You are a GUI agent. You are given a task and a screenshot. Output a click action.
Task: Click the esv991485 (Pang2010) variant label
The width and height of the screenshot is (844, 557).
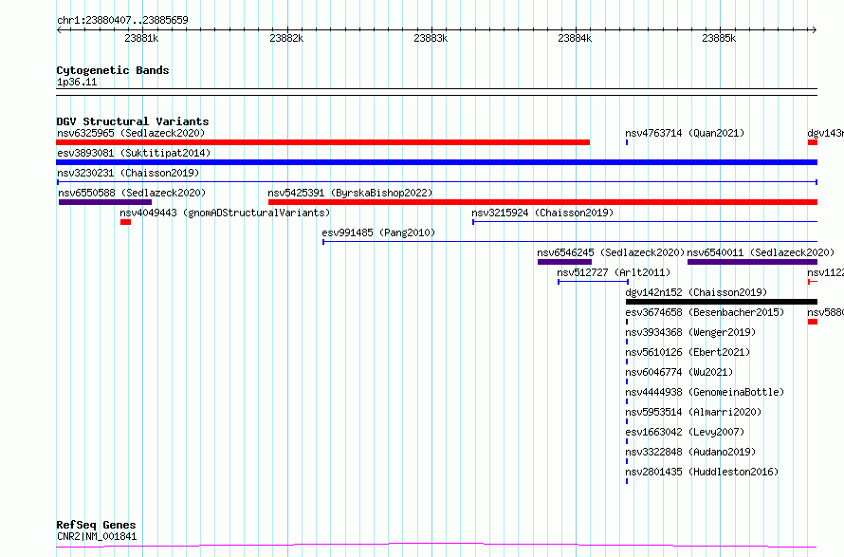pos(378,232)
